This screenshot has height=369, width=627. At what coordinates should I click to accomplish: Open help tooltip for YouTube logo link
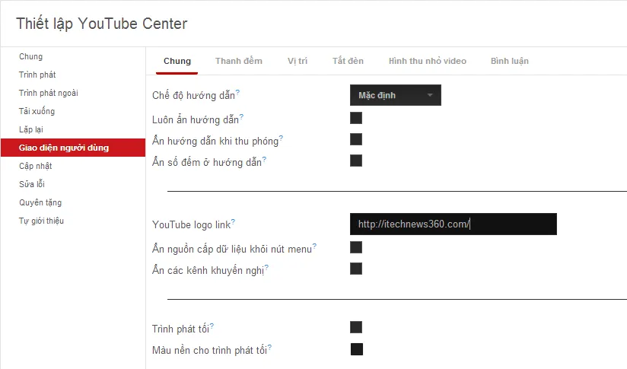[x=233, y=221]
